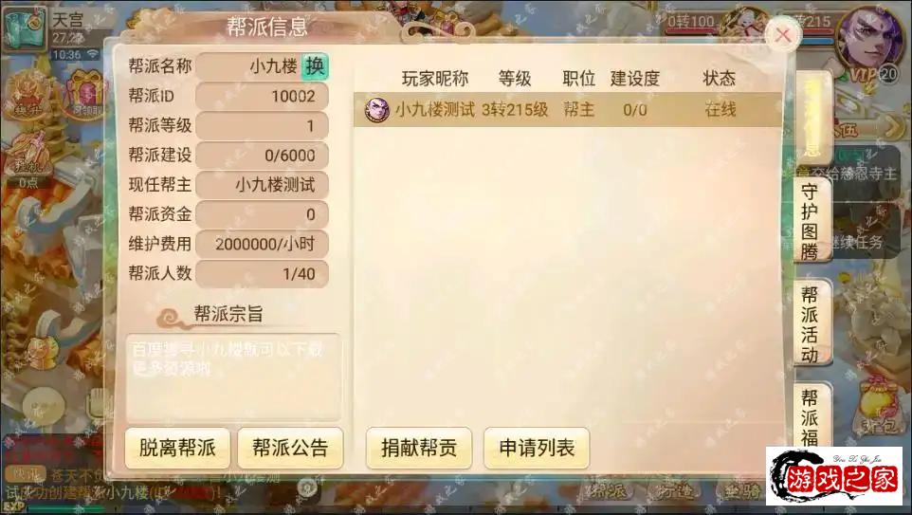Viewport: 912px width, 515px height.
Task: Close the 帮派信息 dialog
Action: click(783, 35)
